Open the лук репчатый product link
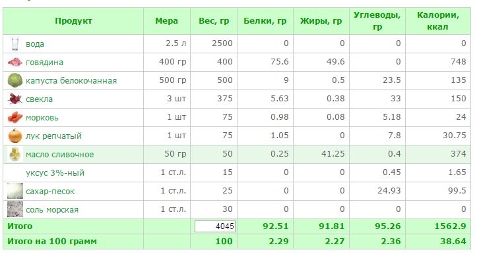The width and height of the screenshot is (479, 256). pyautogui.click(x=53, y=136)
